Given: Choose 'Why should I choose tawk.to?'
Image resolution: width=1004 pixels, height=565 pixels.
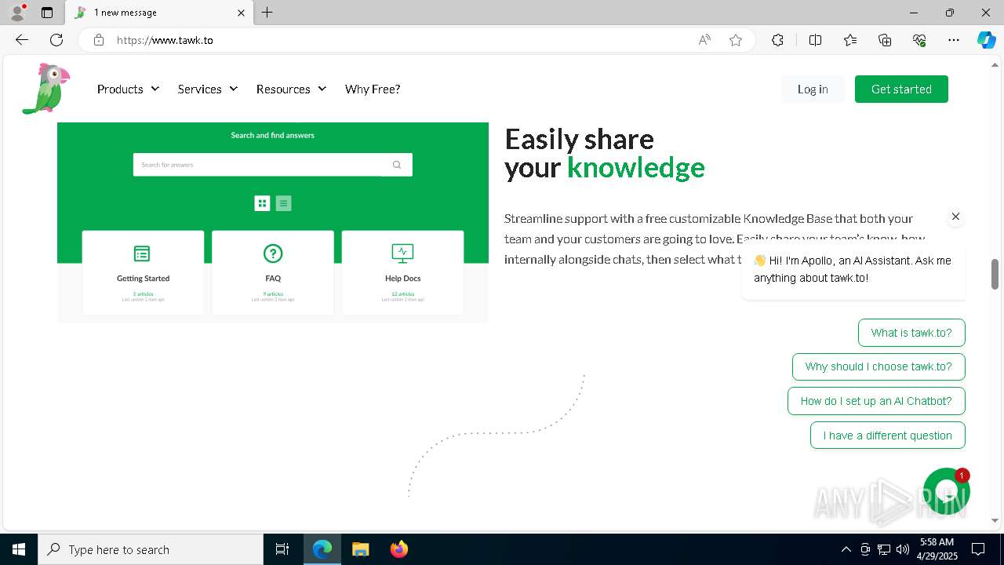Looking at the screenshot, I should (878, 366).
